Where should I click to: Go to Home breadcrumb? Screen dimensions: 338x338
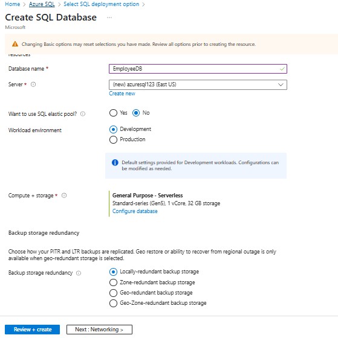coord(12,4)
